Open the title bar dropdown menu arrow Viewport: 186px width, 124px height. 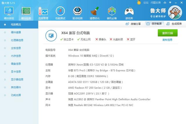pyautogui.click(x=170, y=3)
